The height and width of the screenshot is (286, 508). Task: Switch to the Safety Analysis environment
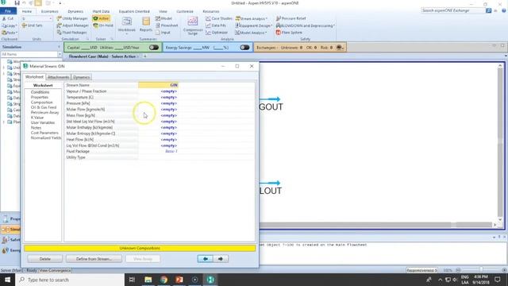click(x=10, y=240)
